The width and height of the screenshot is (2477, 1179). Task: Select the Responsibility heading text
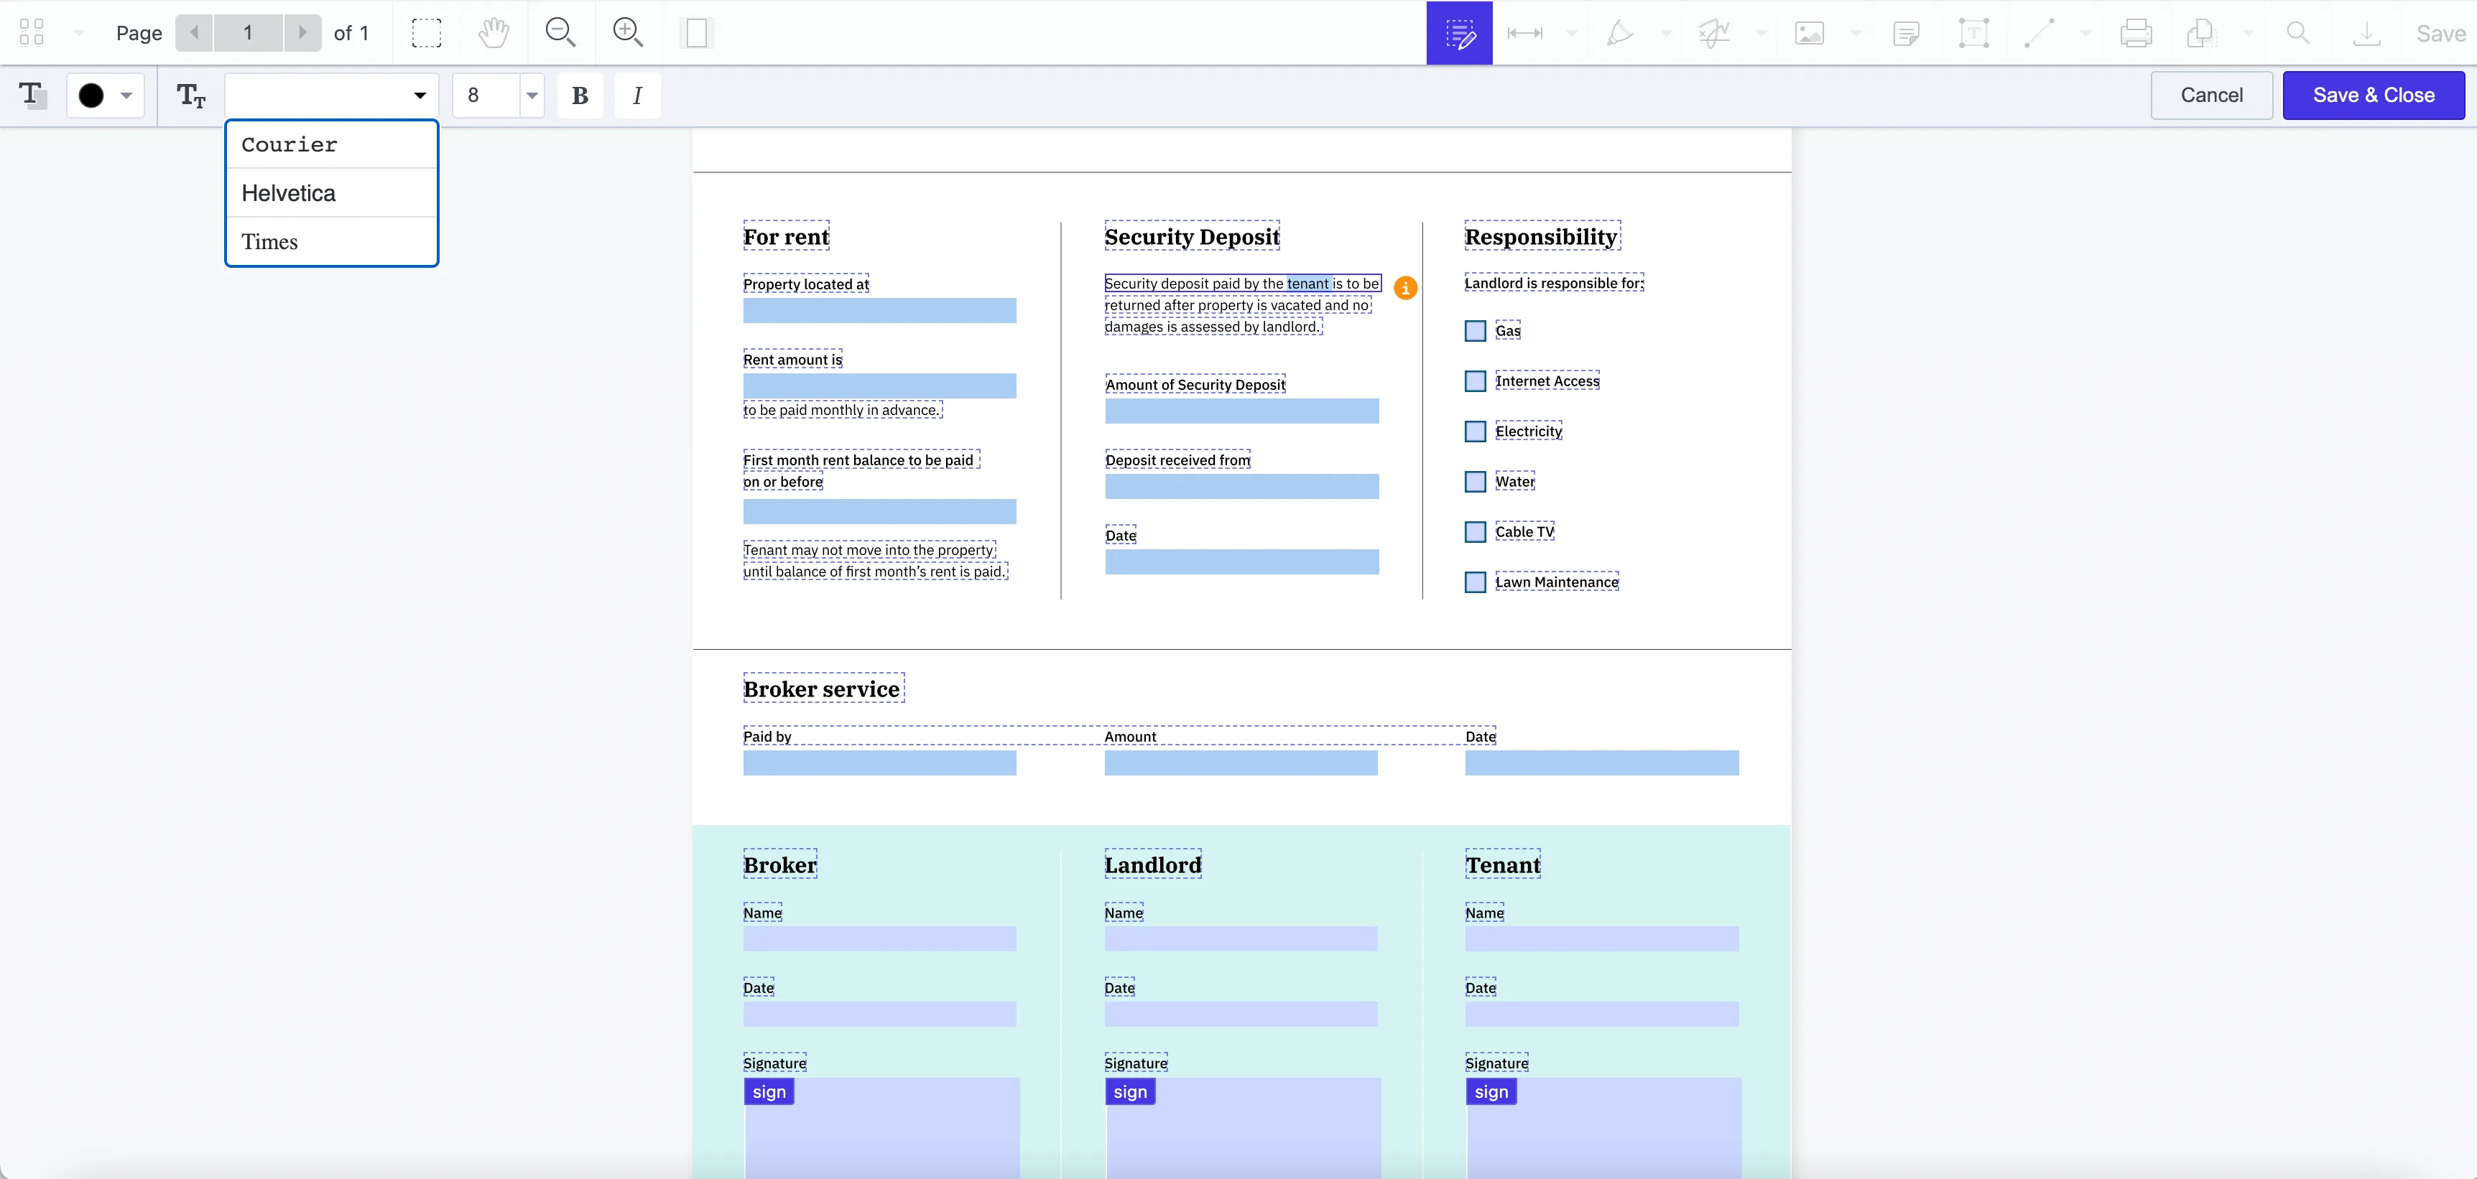[1542, 236]
